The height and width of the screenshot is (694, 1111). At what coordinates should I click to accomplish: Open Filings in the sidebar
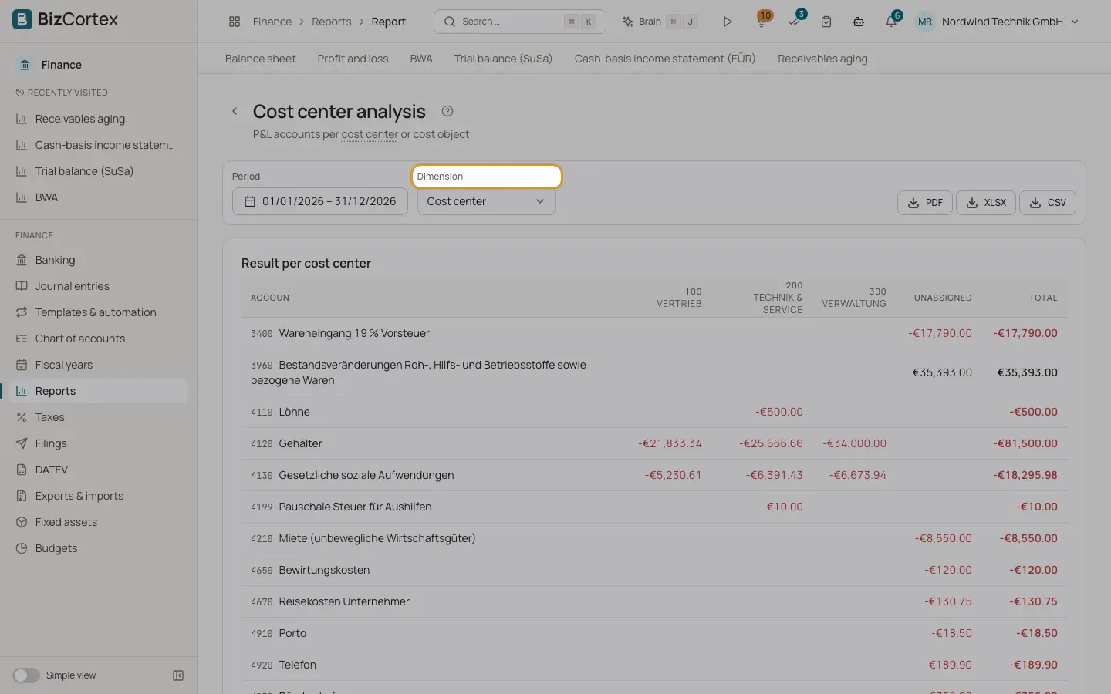click(x=99, y=443)
